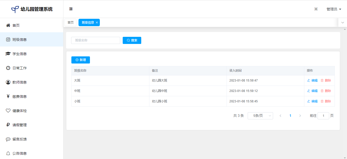Click the chat bubble icon for 留言反馈

(8, 139)
